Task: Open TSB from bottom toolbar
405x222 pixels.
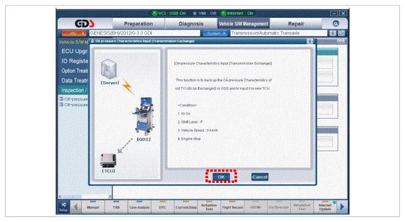Action: tap(116, 207)
